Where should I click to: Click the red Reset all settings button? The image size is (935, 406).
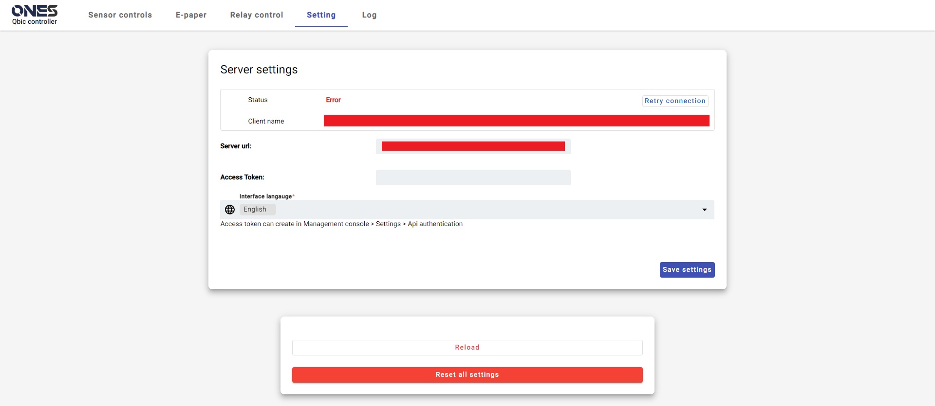coord(467,375)
